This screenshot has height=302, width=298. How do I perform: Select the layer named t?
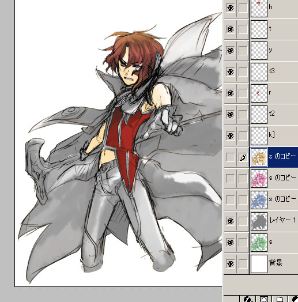[270, 28]
